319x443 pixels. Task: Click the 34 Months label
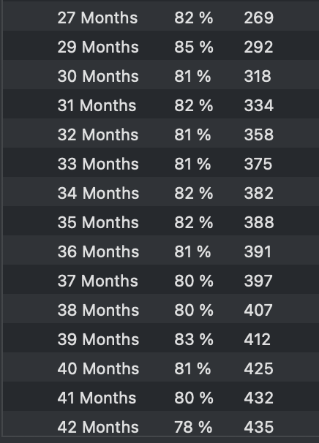(98, 193)
